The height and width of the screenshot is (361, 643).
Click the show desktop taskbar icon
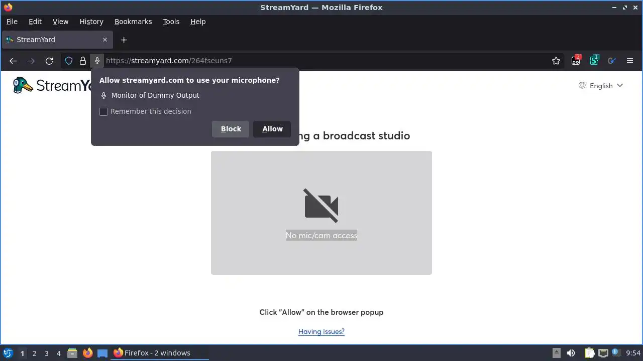click(x=102, y=353)
